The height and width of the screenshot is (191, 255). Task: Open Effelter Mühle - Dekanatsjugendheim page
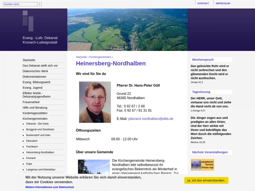coord(36,95)
